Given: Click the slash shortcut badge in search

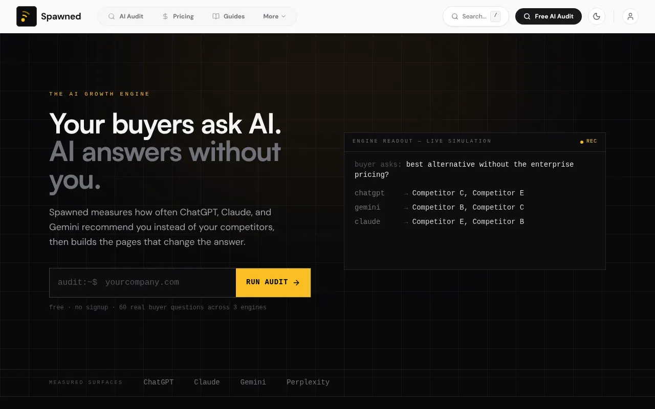Looking at the screenshot, I should (x=495, y=16).
